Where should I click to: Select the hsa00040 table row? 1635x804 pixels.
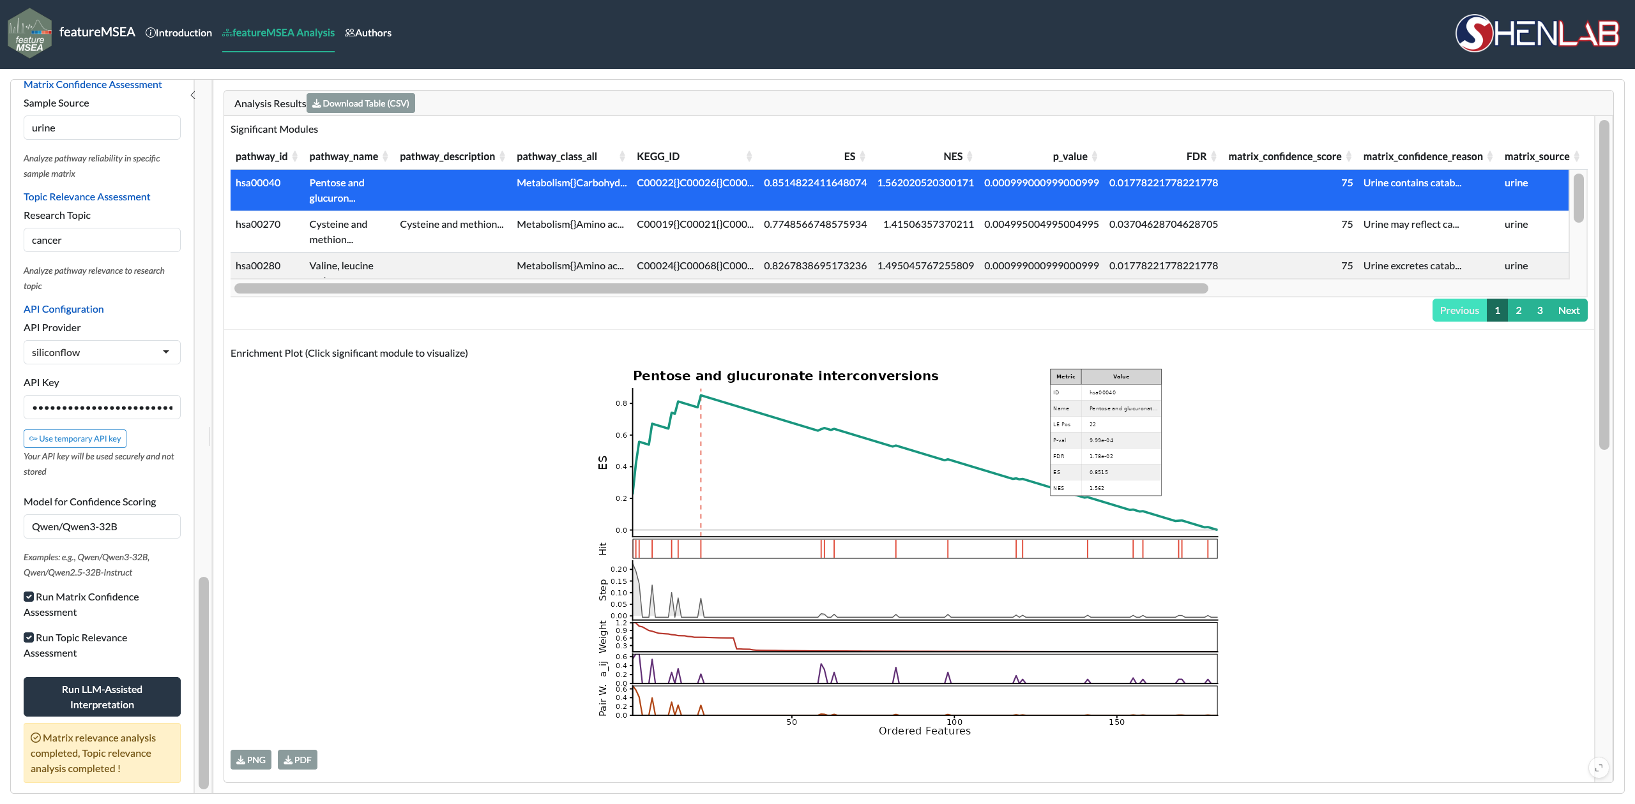click(x=899, y=190)
